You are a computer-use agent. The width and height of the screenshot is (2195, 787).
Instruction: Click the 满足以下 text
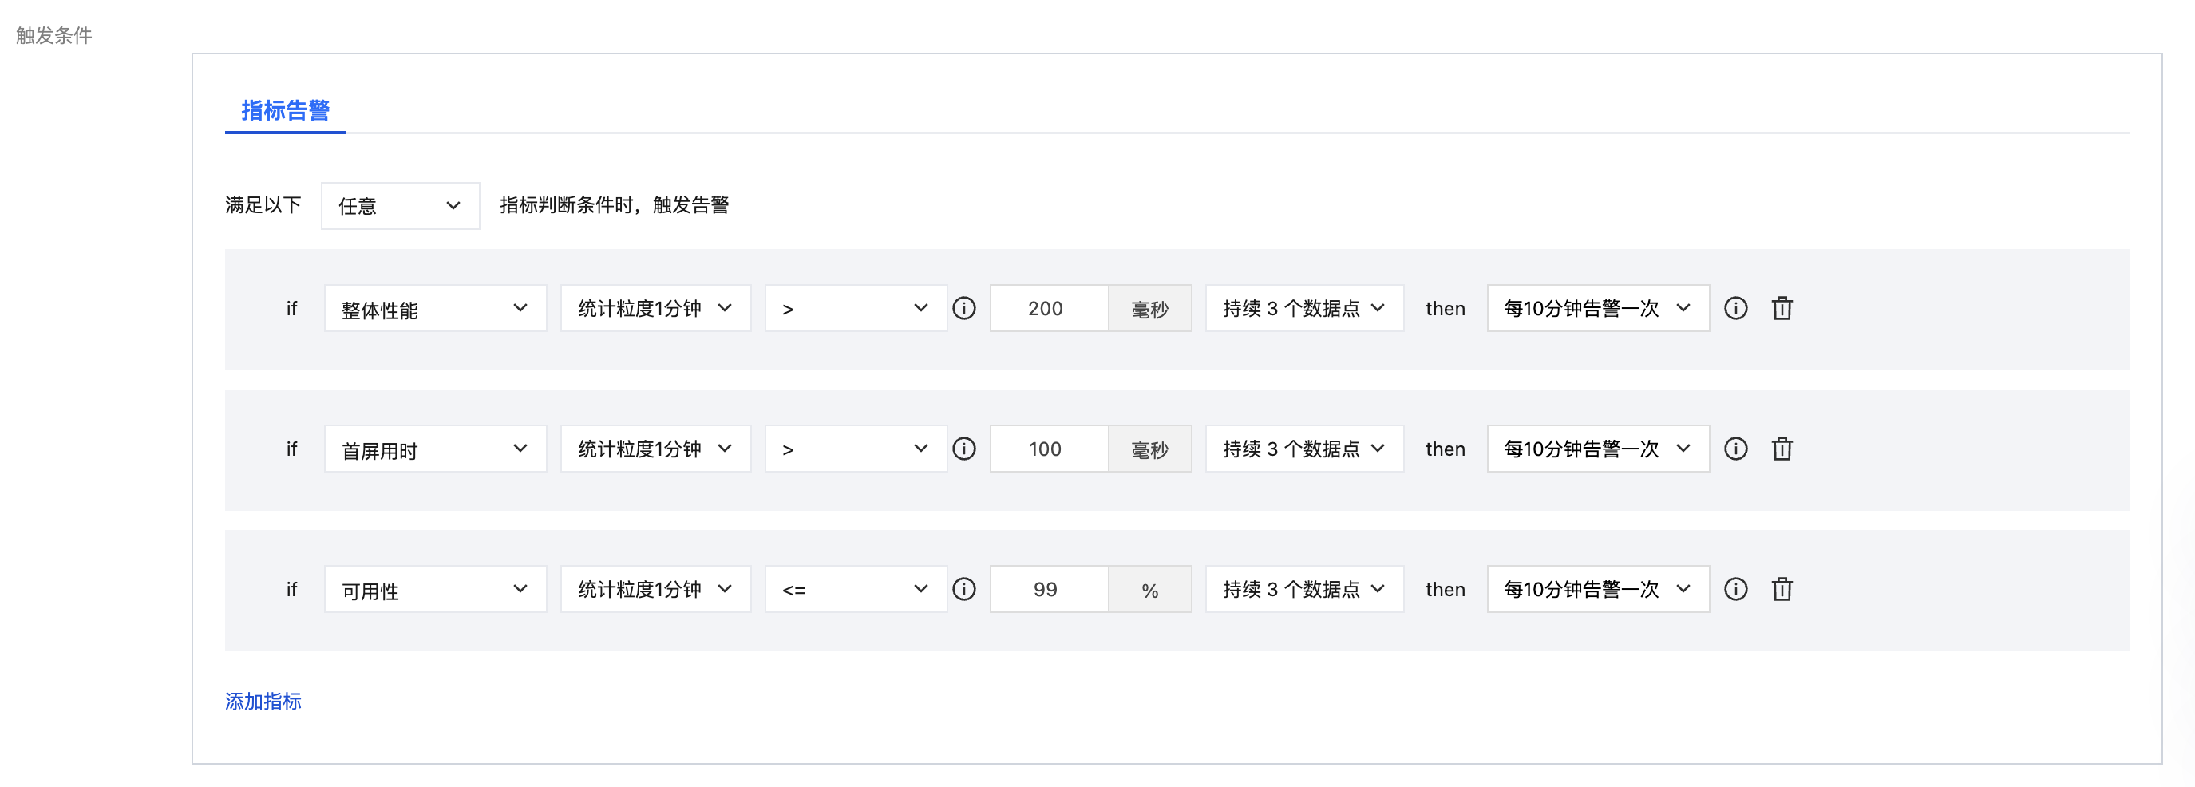tap(263, 205)
